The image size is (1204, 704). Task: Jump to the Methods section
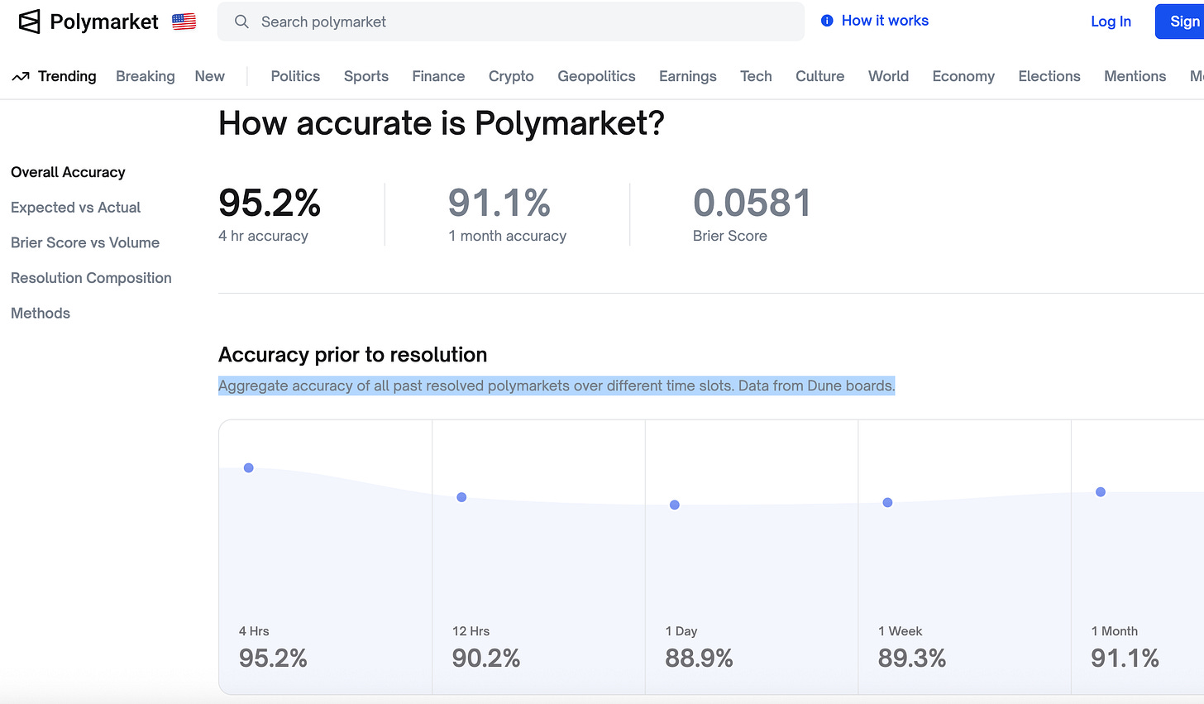click(x=41, y=314)
